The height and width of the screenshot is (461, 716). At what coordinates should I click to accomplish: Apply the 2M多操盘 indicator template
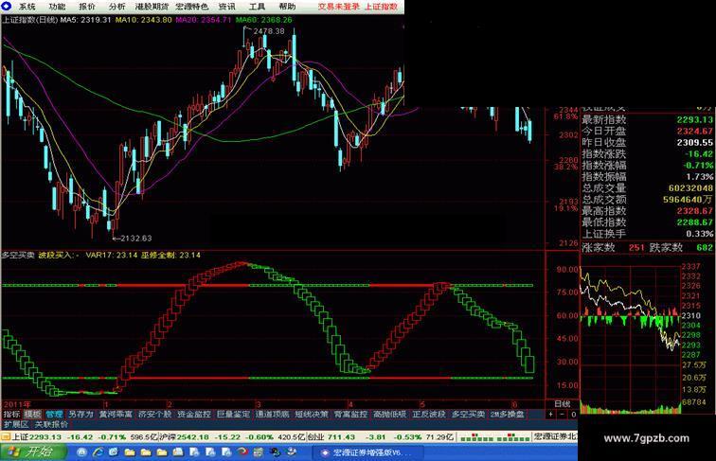pos(508,414)
